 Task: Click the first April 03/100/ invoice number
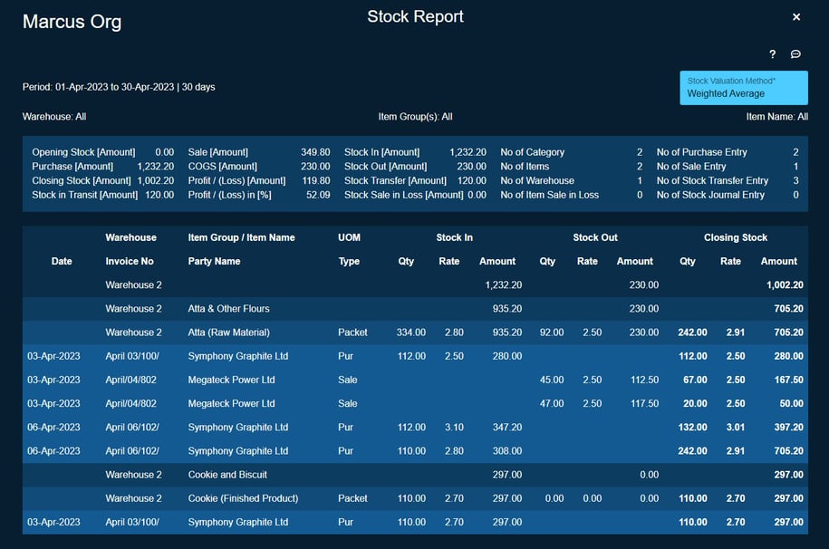click(132, 356)
